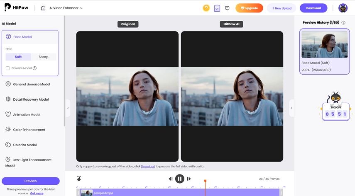This screenshot has width=355, height=196.
Task: Click the 30% OFF cat promo
Action: (x=336, y=106)
